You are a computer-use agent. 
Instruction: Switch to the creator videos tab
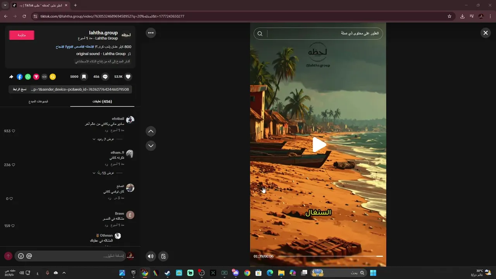[x=38, y=102]
